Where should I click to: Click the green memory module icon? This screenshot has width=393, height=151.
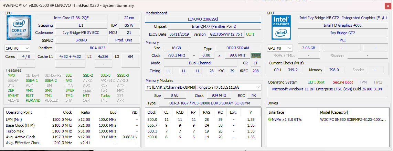click(x=256, y=55)
